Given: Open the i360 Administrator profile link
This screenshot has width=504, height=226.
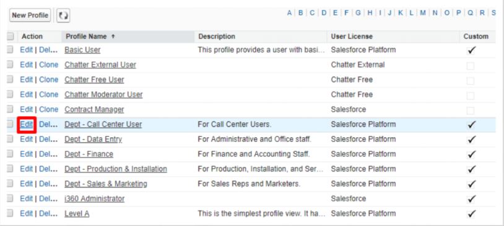Looking at the screenshot, I should click(x=95, y=199).
